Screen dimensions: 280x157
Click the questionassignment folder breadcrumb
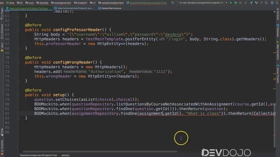click(x=111, y=3)
